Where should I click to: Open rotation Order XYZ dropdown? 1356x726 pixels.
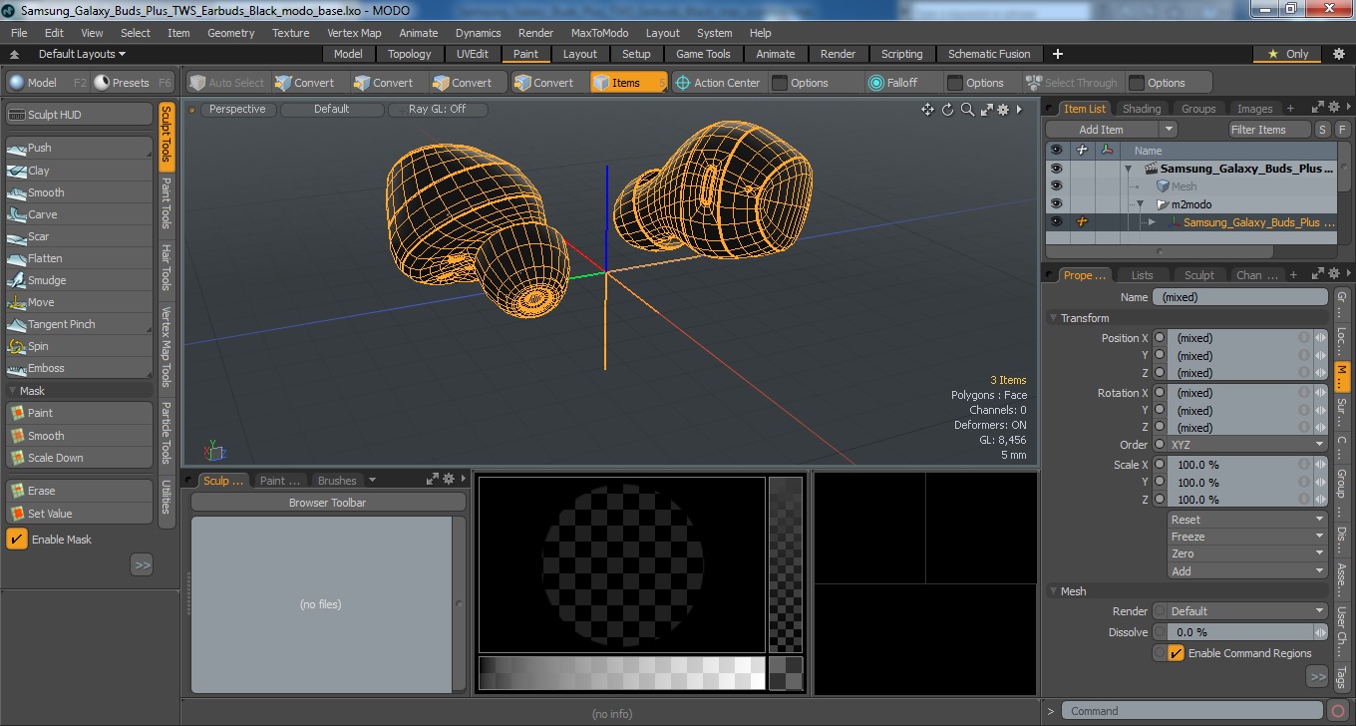coord(1246,445)
